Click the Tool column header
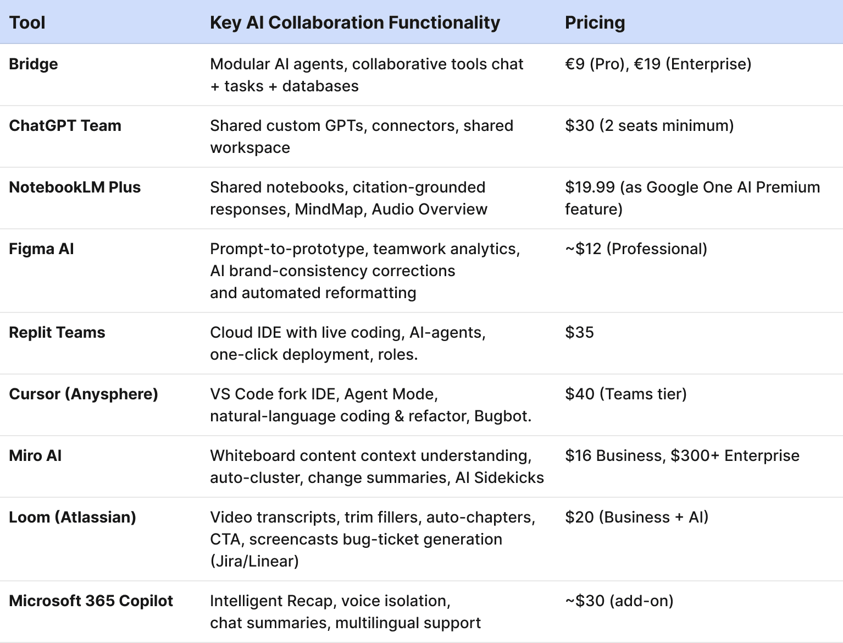 27,23
